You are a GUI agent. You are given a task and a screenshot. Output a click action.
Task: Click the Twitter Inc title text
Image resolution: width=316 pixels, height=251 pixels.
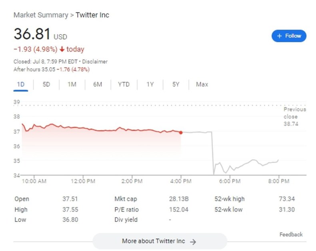(92, 15)
